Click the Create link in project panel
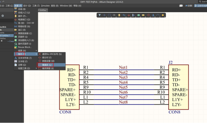The width and height of the screenshot is (207, 123). pyautogui.click(x=11, y=41)
